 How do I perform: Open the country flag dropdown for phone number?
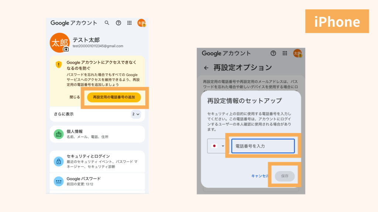click(217, 146)
